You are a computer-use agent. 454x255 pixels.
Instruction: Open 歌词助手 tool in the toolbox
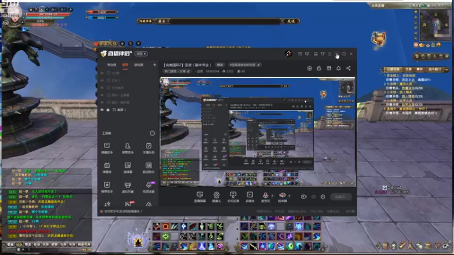coord(149,167)
